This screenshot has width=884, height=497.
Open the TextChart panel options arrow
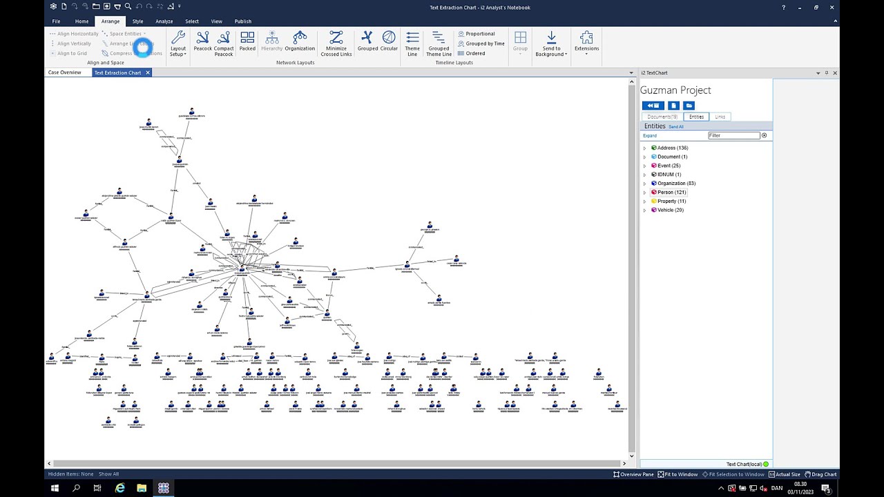(818, 72)
